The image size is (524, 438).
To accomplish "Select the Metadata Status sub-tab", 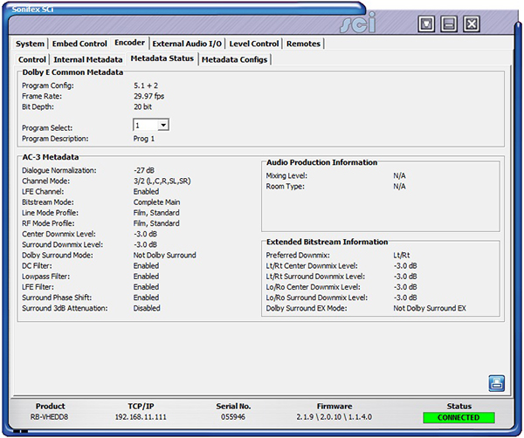I will pyautogui.click(x=162, y=58).
